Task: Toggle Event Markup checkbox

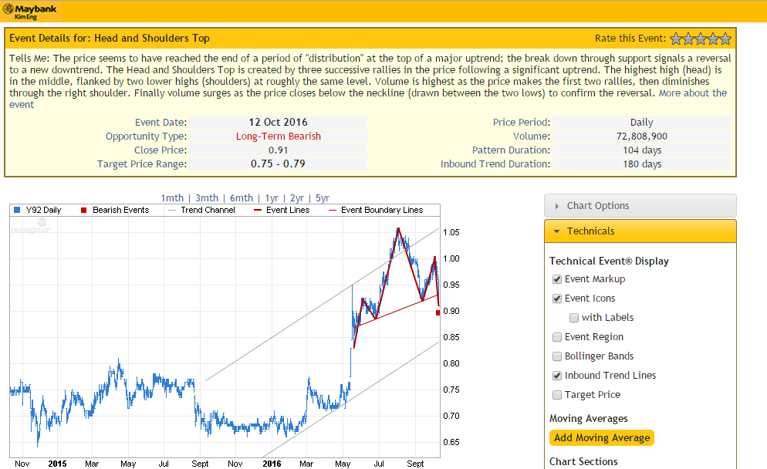Action: (x=556, y=279)
